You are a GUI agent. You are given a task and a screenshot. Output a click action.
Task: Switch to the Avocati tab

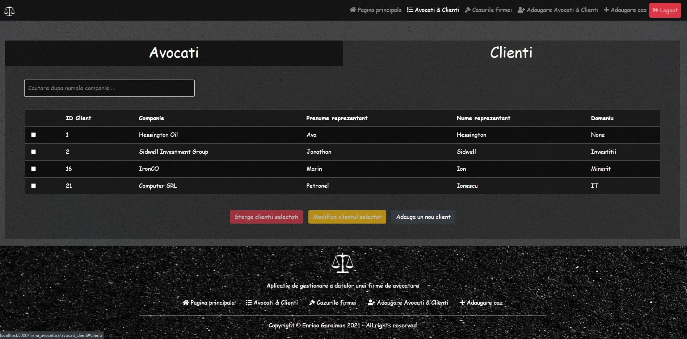click(x=174, y=53)
